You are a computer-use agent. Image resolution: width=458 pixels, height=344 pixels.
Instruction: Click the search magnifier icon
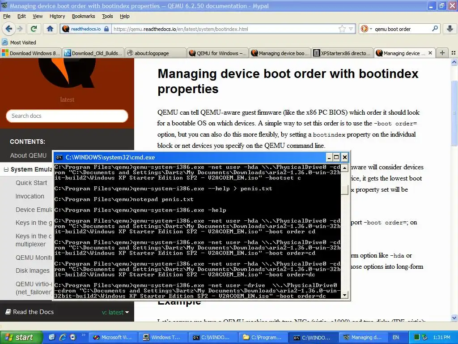click(x=435, y=29)
